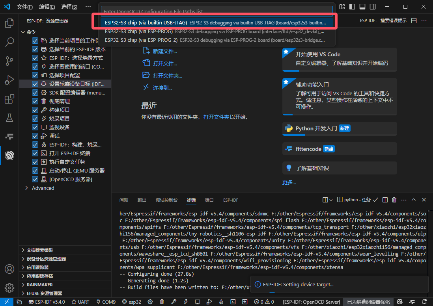Toggle checkbox for 烧录项目 command
The image size is (433, 306).
pos(35,119)
